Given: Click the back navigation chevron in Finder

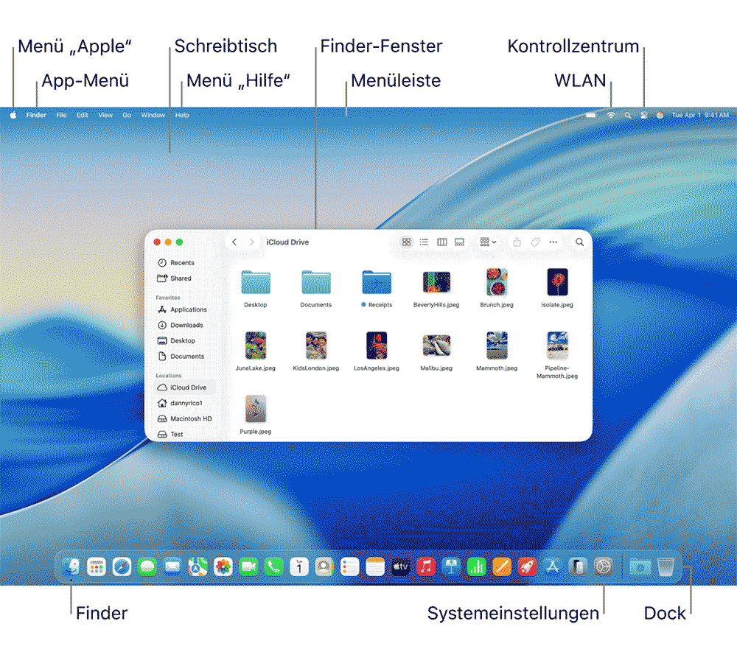Looking at the screenshot, I should click(234, 242).
